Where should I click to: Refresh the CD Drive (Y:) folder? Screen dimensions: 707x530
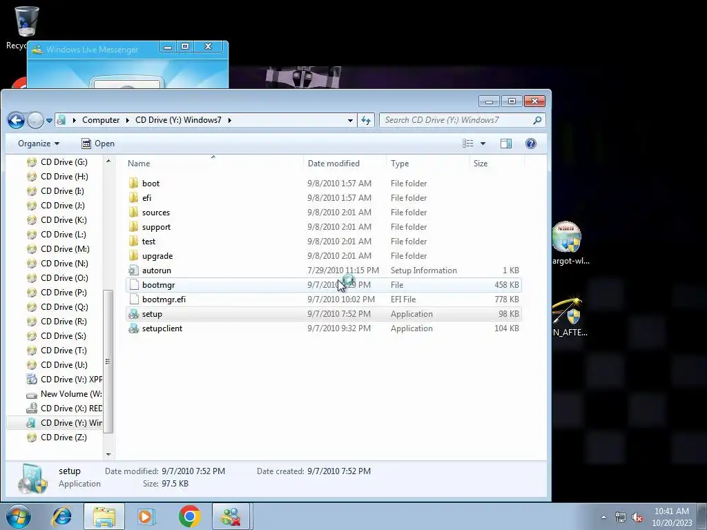[x=366, y=120]
